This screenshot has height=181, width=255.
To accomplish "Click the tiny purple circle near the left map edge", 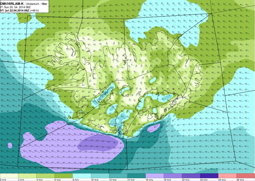I will (10, 145).
